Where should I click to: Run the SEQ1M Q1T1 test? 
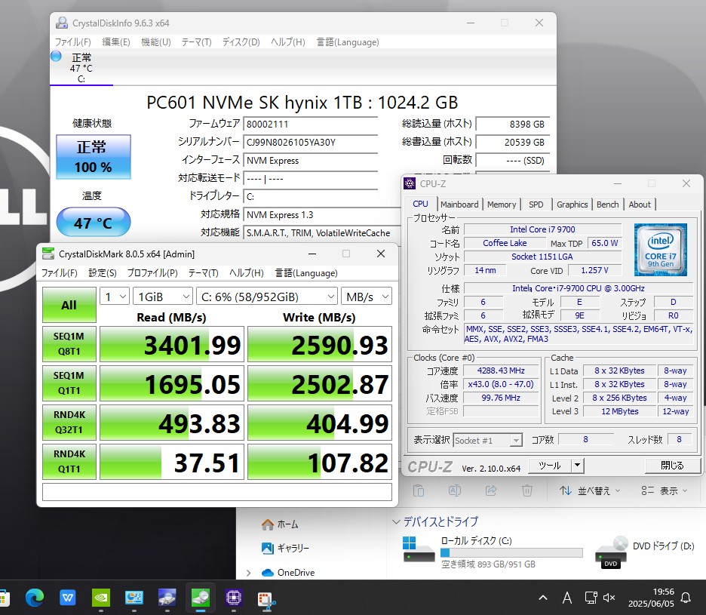(x=69, y=383)
